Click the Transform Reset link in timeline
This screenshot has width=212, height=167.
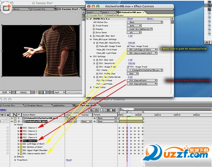tap(69, 160)
